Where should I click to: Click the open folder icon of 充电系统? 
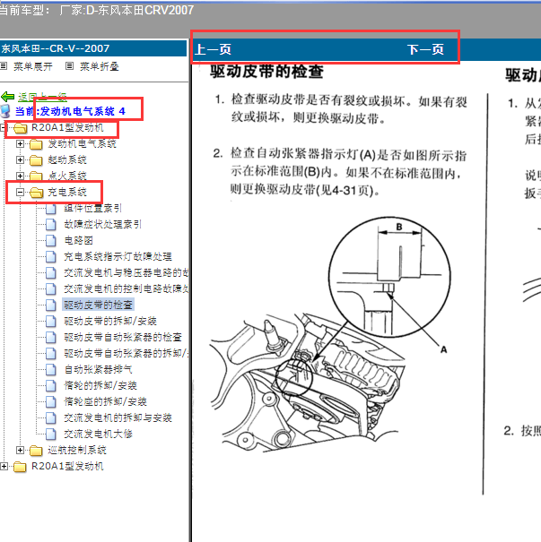pos(37,193)
